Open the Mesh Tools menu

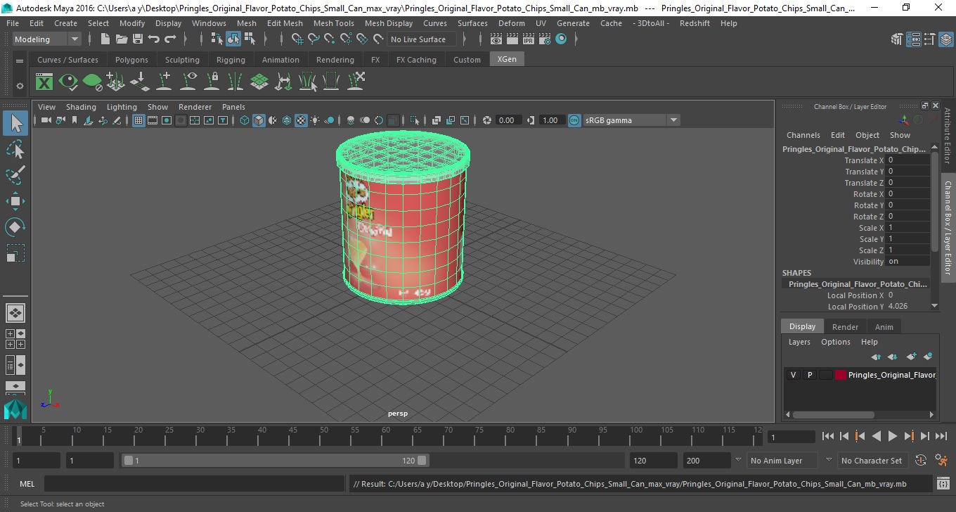[x=333, y=23]
